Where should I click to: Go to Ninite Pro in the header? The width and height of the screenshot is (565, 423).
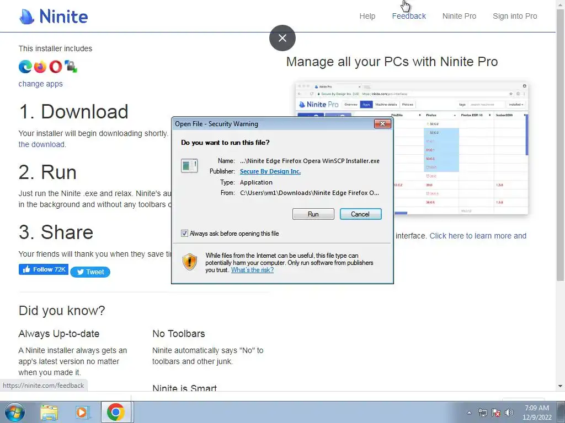pyautogui.click(x=459, y=16)
